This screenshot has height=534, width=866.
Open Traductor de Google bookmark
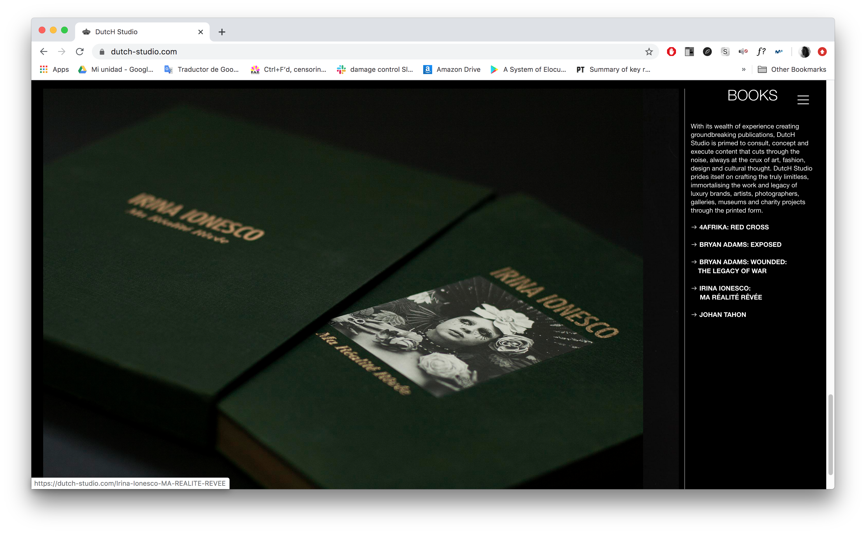(202, 70)
